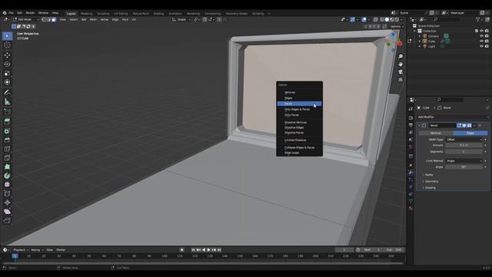Click the zoom view magnifier icon
This screenshot has width=492, height=277.
(x=401, y=56)
